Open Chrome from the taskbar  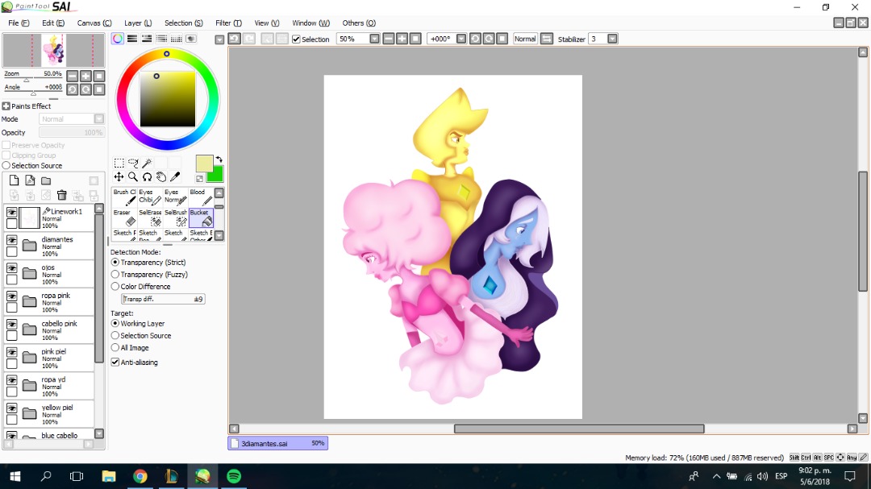(140, 476)
